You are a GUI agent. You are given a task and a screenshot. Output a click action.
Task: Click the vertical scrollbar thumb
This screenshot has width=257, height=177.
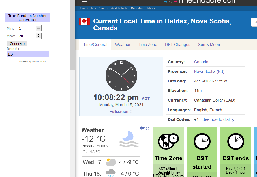click(73, 35)
